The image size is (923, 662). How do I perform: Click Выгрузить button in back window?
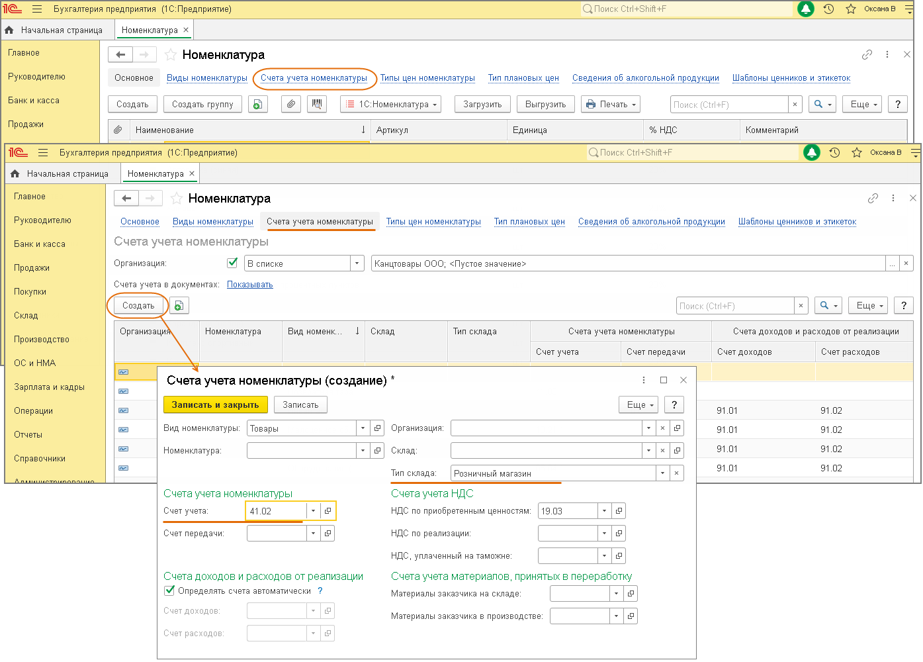546,105
